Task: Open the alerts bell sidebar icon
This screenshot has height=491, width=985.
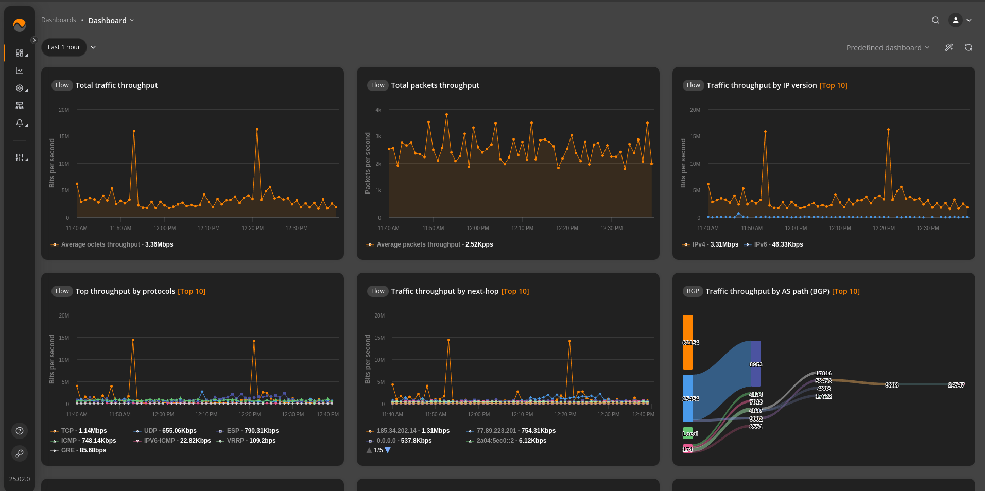Action: coord(20,123)
